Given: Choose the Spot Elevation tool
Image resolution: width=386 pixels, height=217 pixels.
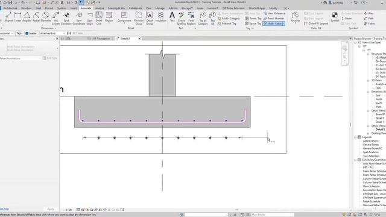Looking at the screenshot, I should [x=66, y=19].
